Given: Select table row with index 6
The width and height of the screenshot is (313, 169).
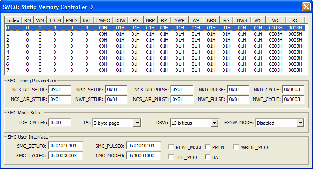Looking at the screenshot, I should [155, 64].
